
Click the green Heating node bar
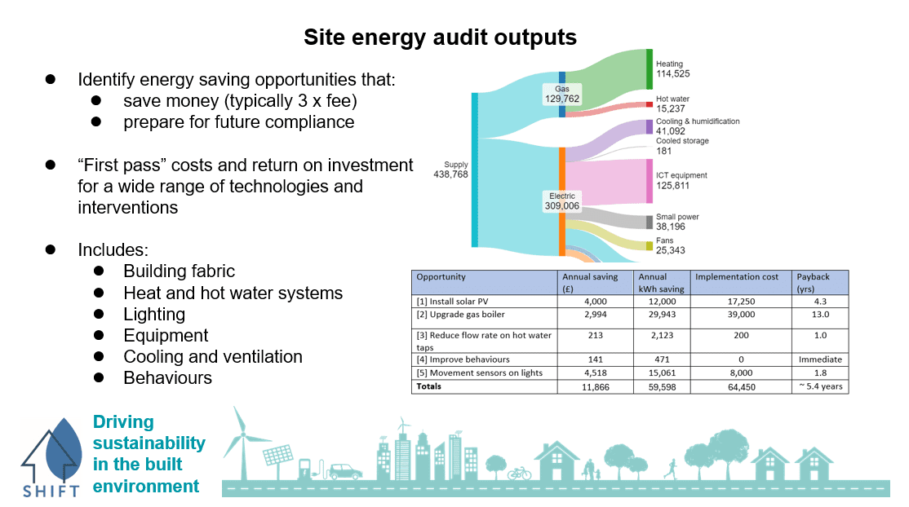coord(650,69)
